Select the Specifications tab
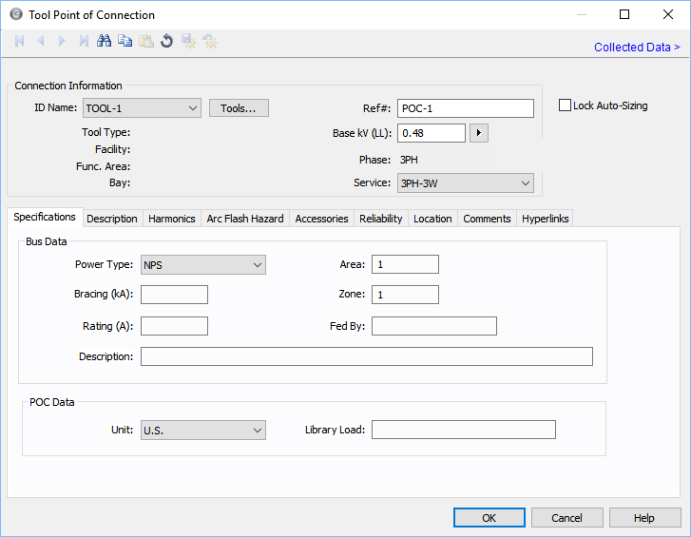Screen dimensions: 691x537 (x=45, y=218)
